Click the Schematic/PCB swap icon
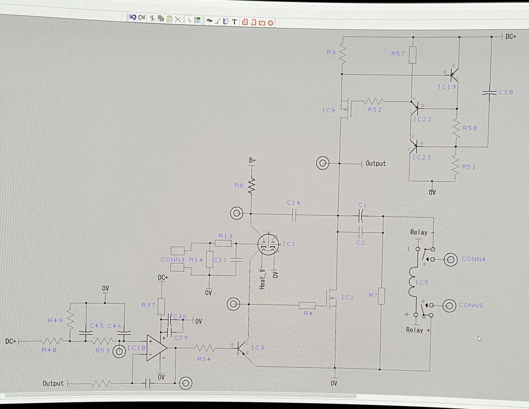 (197, 20)
